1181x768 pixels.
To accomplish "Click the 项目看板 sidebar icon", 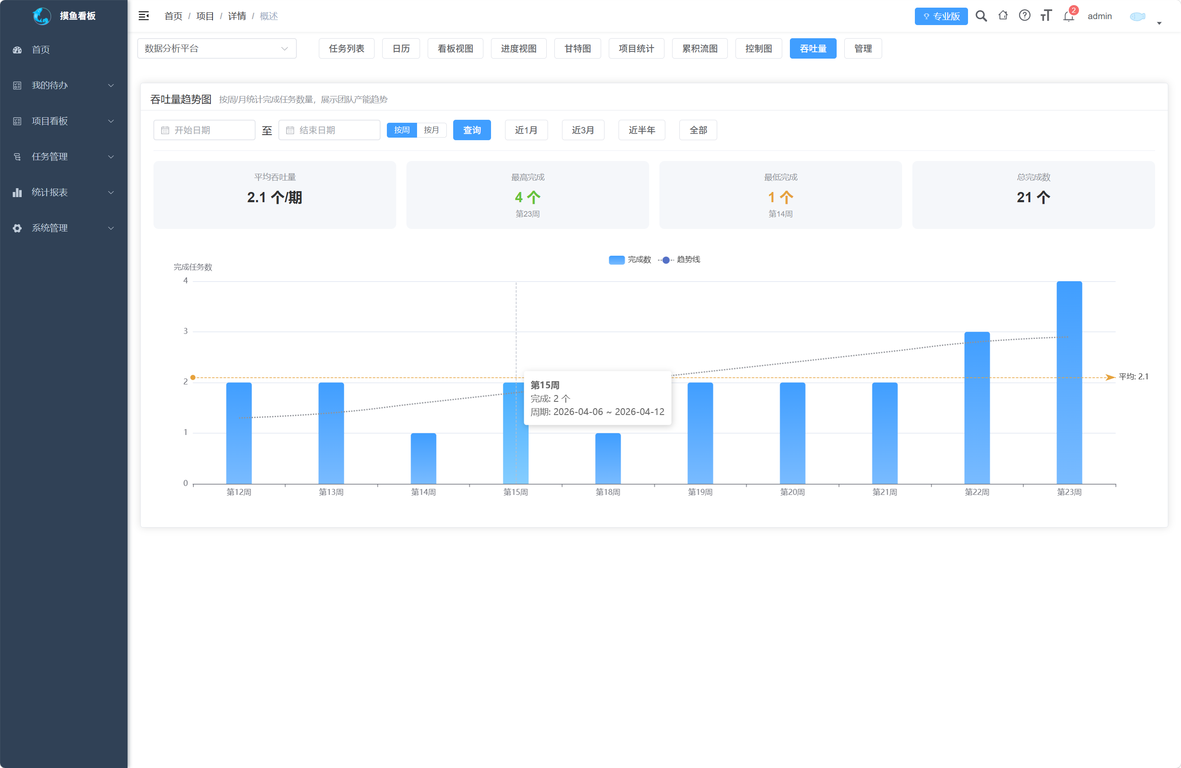I will pyautogui.click(x=17, y=121).
